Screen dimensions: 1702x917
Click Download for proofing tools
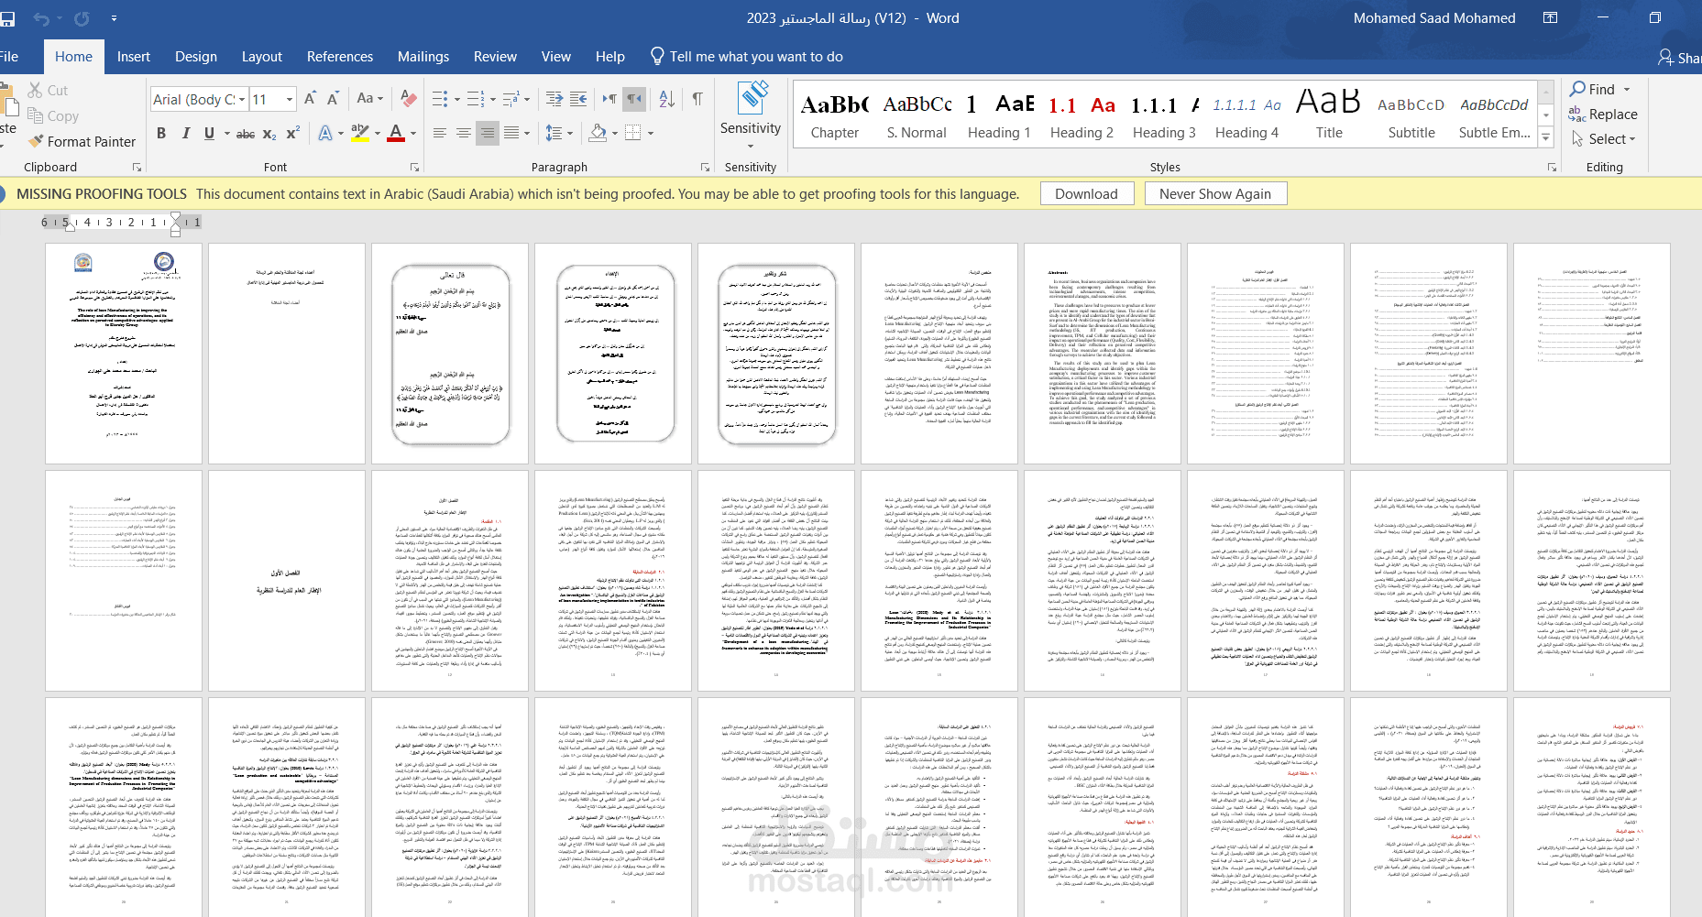pyautogui.click(x=1087, y=193)
